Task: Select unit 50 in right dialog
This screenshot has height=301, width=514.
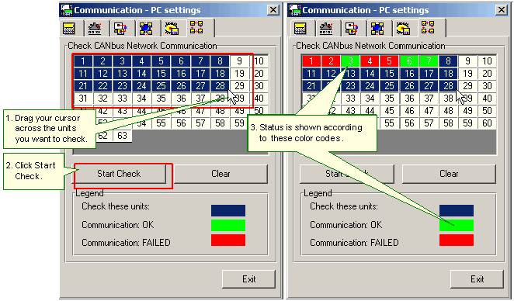Action: (x=487, y=111)
